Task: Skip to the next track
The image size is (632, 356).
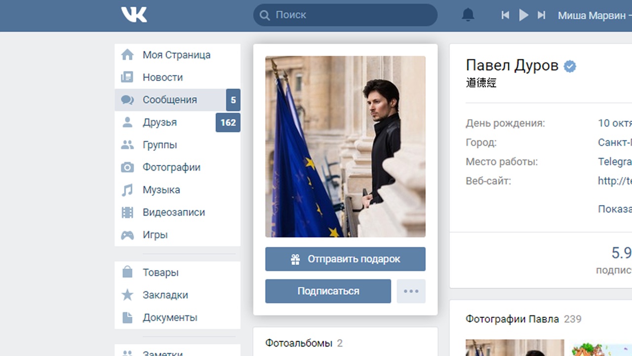Action: tap(541, 15)
